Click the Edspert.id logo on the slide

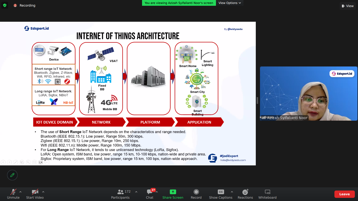(x=37, y=28)
